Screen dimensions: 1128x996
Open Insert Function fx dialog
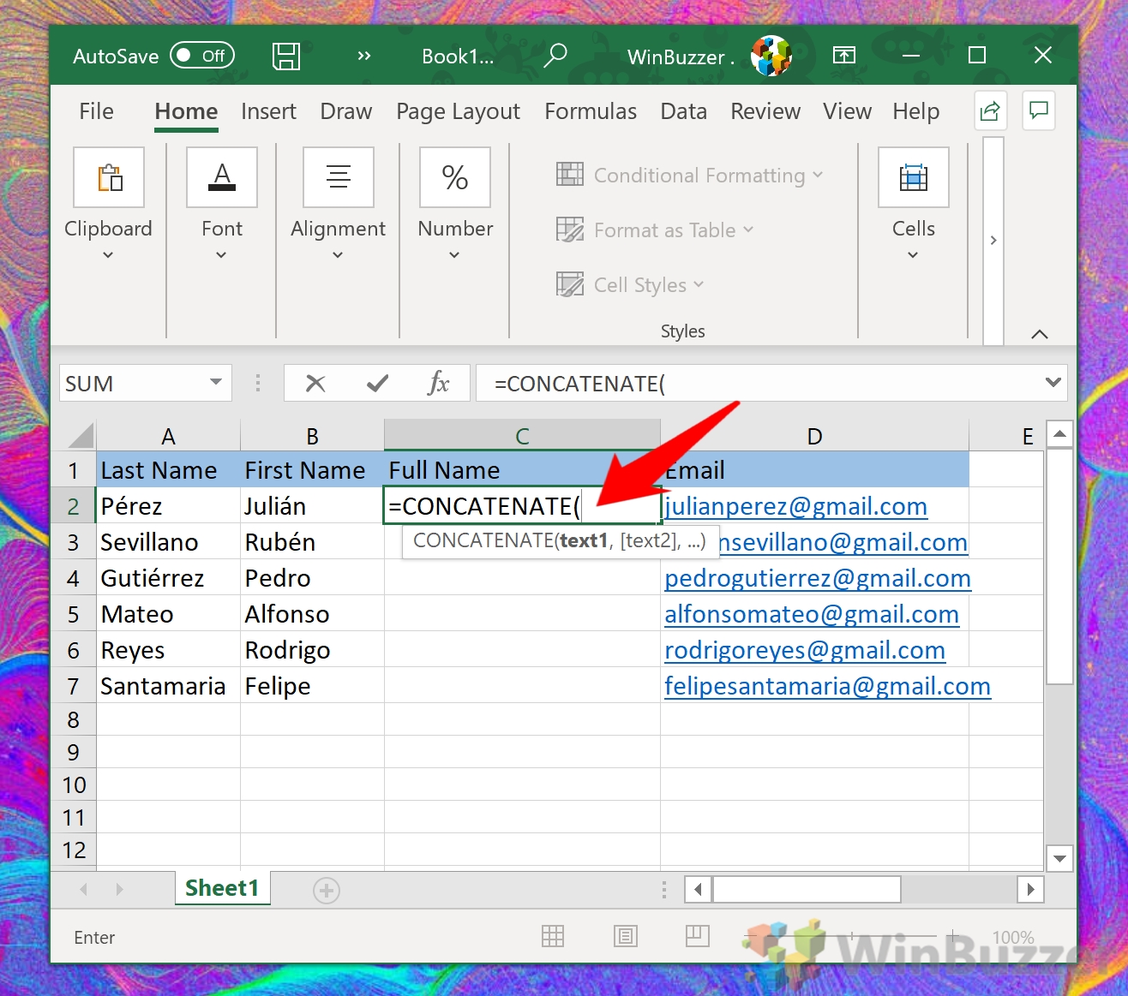tap(438, 384)
